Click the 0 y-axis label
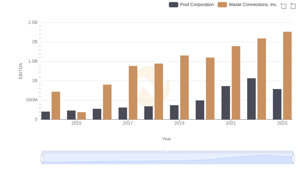The image size is (300, 173). pyautogui.click(x=36, y=120)
